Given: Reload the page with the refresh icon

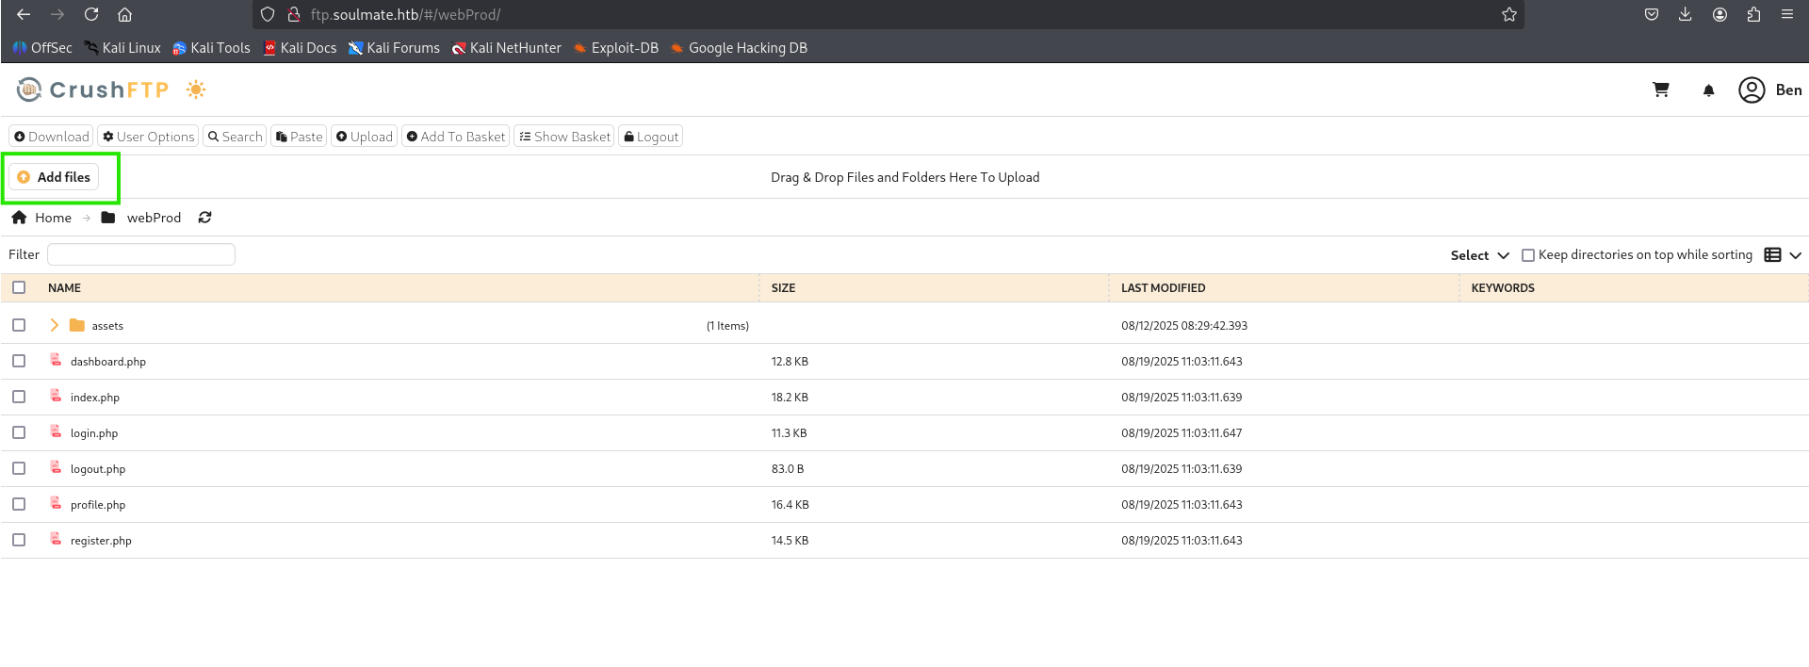Looking at the screenshot, I should pyautogui.click(x=91, y=14).
